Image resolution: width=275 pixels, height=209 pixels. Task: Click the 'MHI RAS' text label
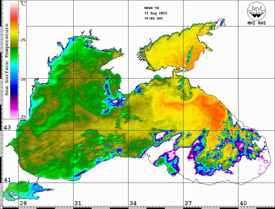coord(256,23)
